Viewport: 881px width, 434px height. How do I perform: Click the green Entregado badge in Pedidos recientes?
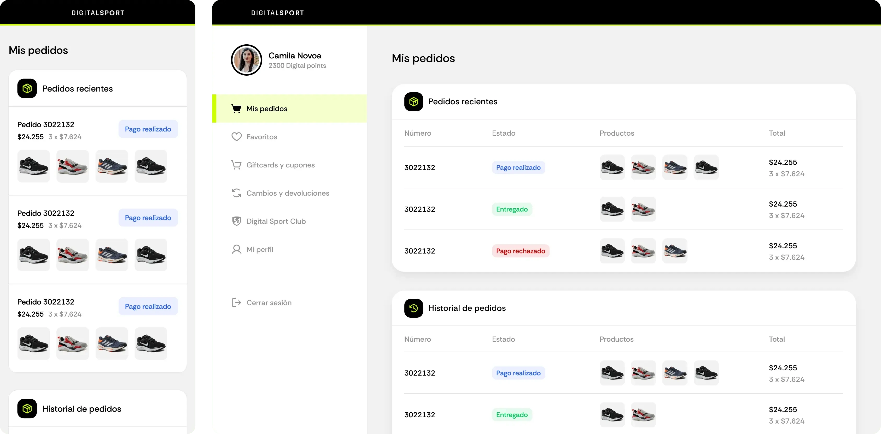[x=512, y=209]
